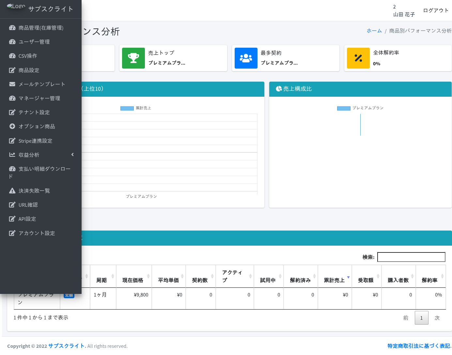Click the blue users icon for 最多契約
Viewport: 452px width, 355px height.
pos(246,58)
